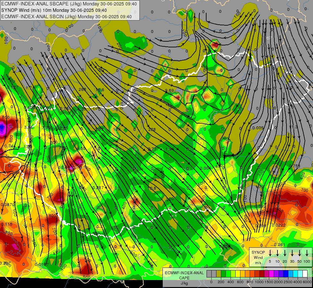
Task: Click the 0.004 value on the map
Action: point(205,168)
